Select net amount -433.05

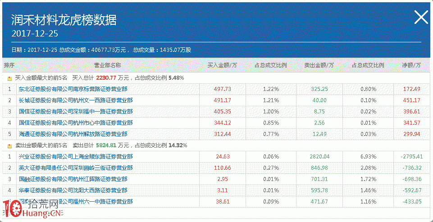coord(411,202)
